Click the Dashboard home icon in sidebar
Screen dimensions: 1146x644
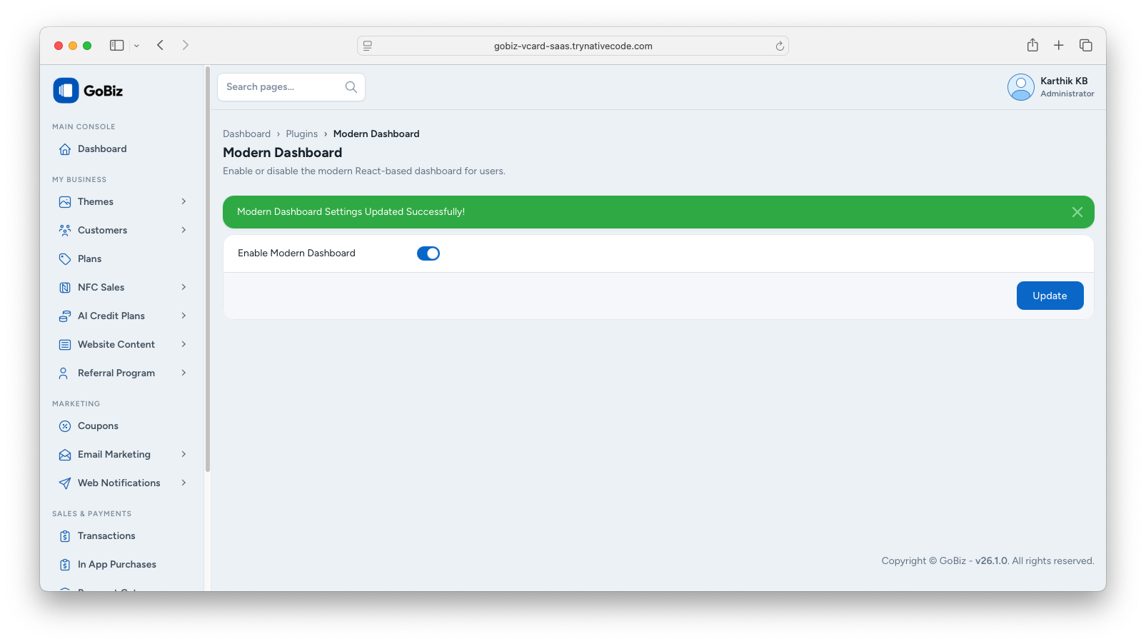pyautogui.click(x=65, y=149)
